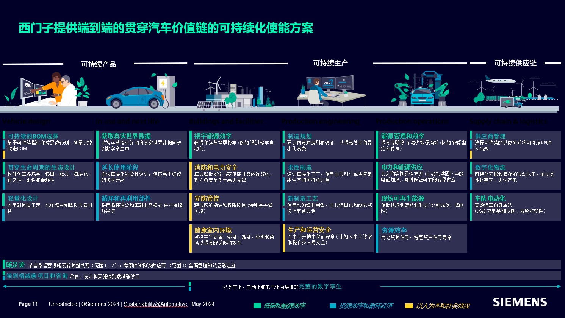Click the 低碳和能源效率 legend label
565x318 pixels.
click(285, 306)
